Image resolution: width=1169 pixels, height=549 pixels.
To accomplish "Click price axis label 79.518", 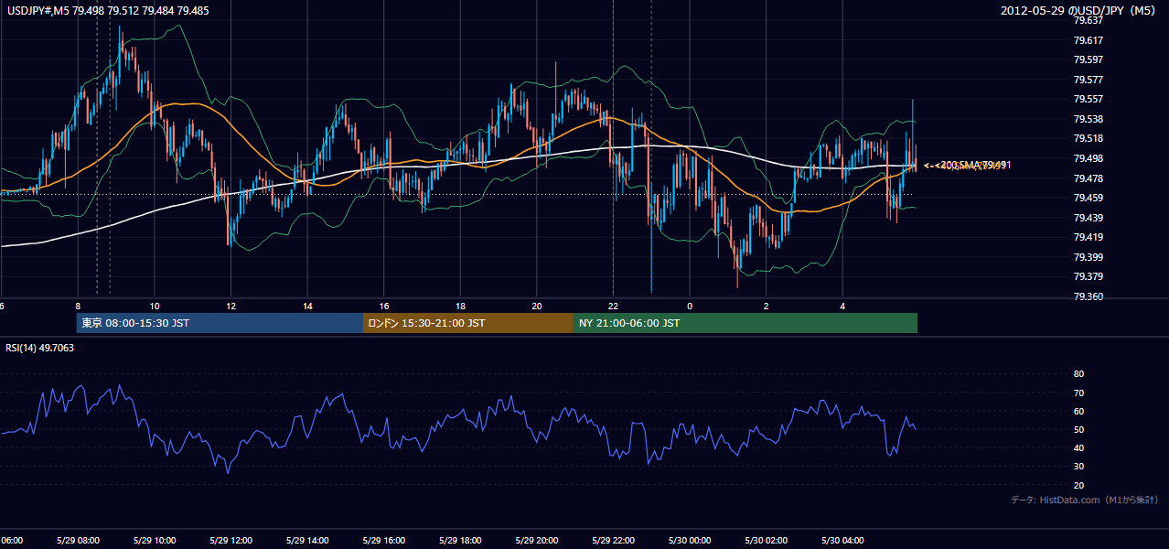I will pos(1089,138).
